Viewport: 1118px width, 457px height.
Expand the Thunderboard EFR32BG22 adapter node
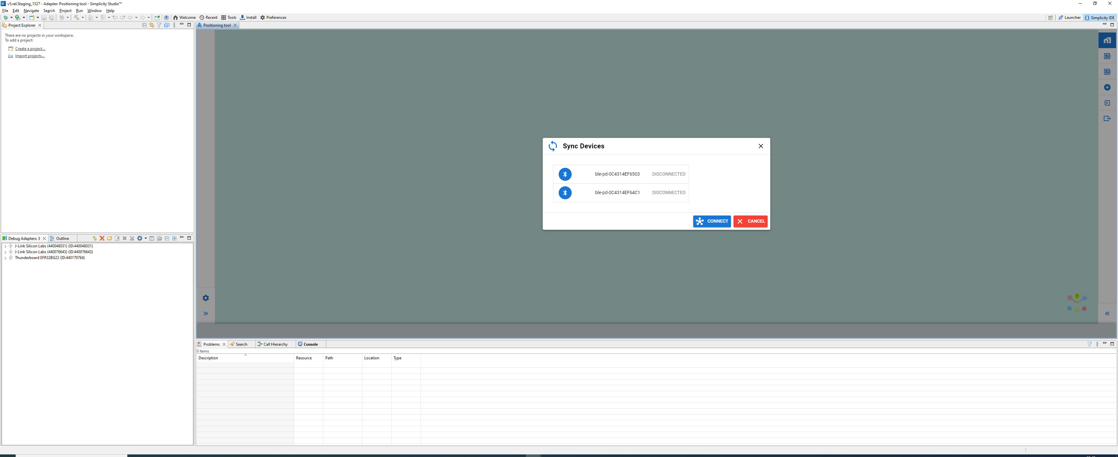tap(5, 258)
